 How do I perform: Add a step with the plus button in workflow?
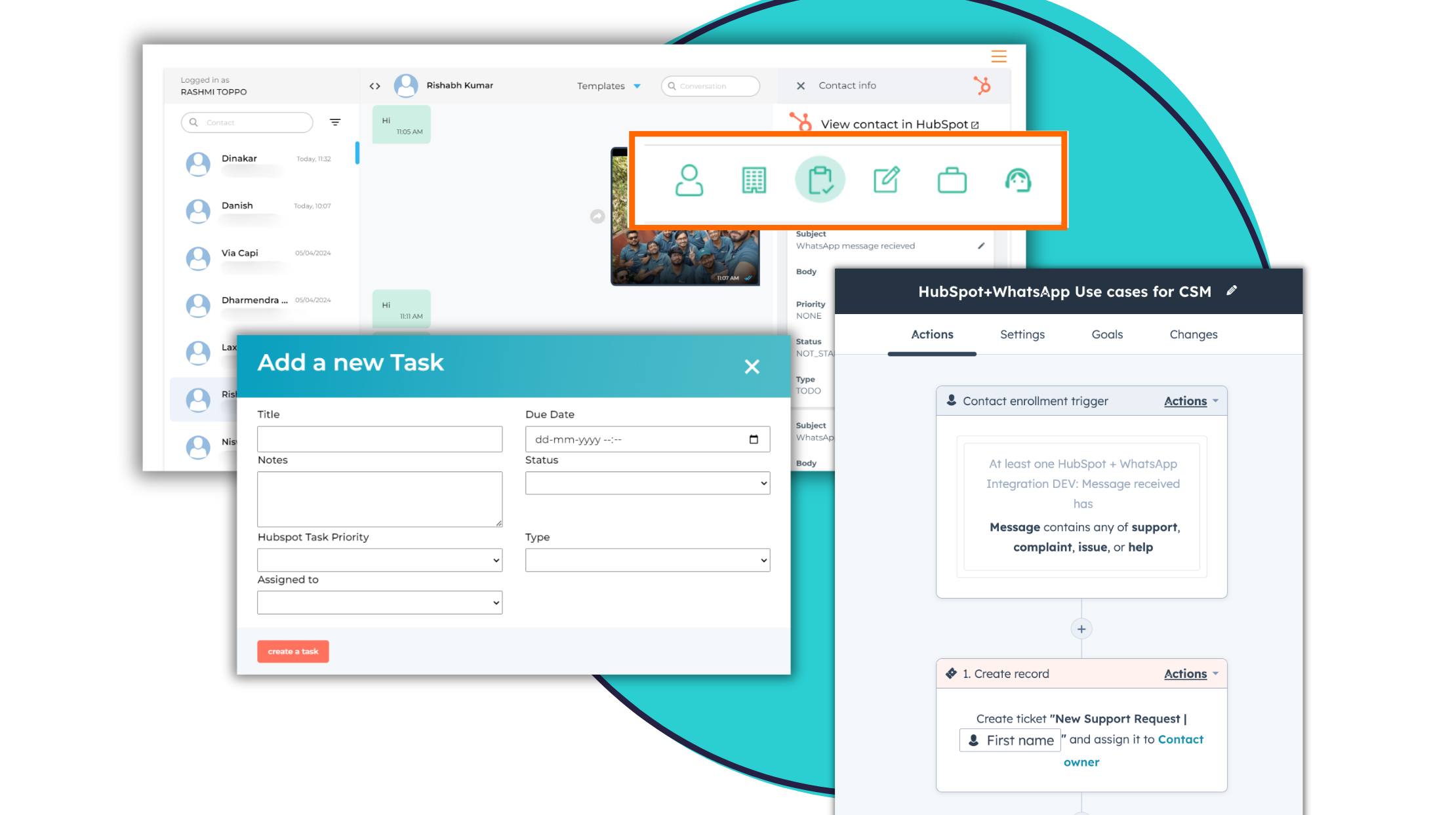coord(1081,629)
